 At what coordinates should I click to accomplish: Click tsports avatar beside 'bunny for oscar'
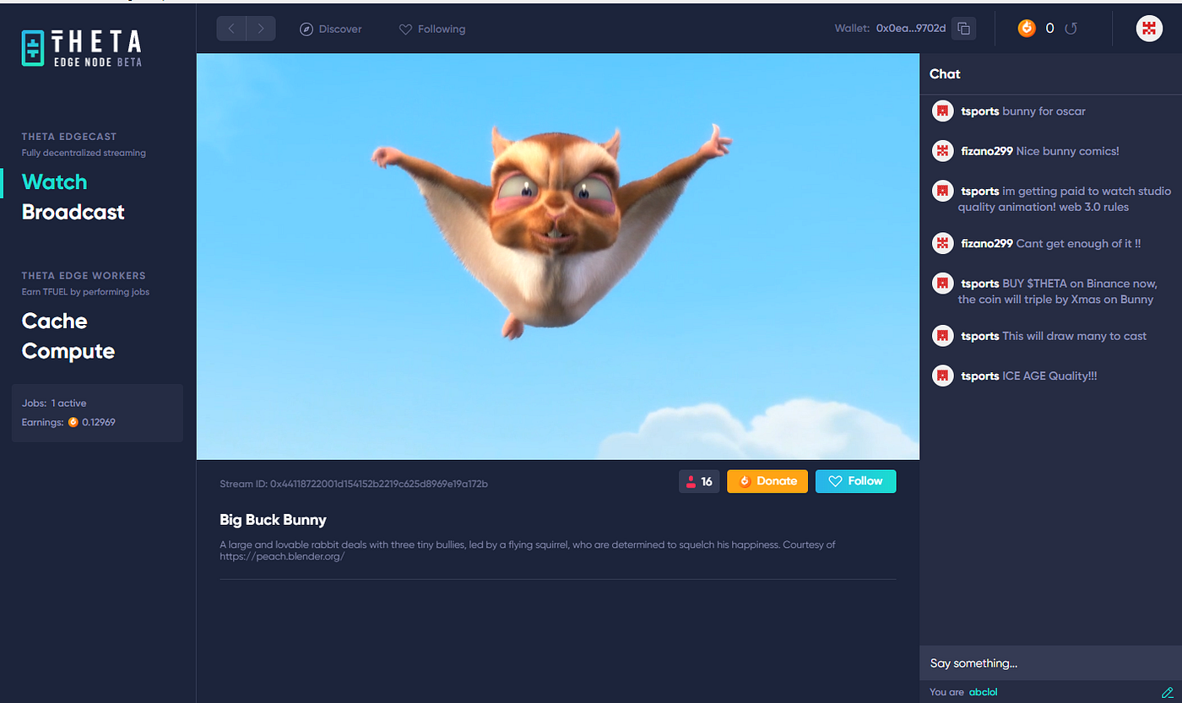coord(942,111)
